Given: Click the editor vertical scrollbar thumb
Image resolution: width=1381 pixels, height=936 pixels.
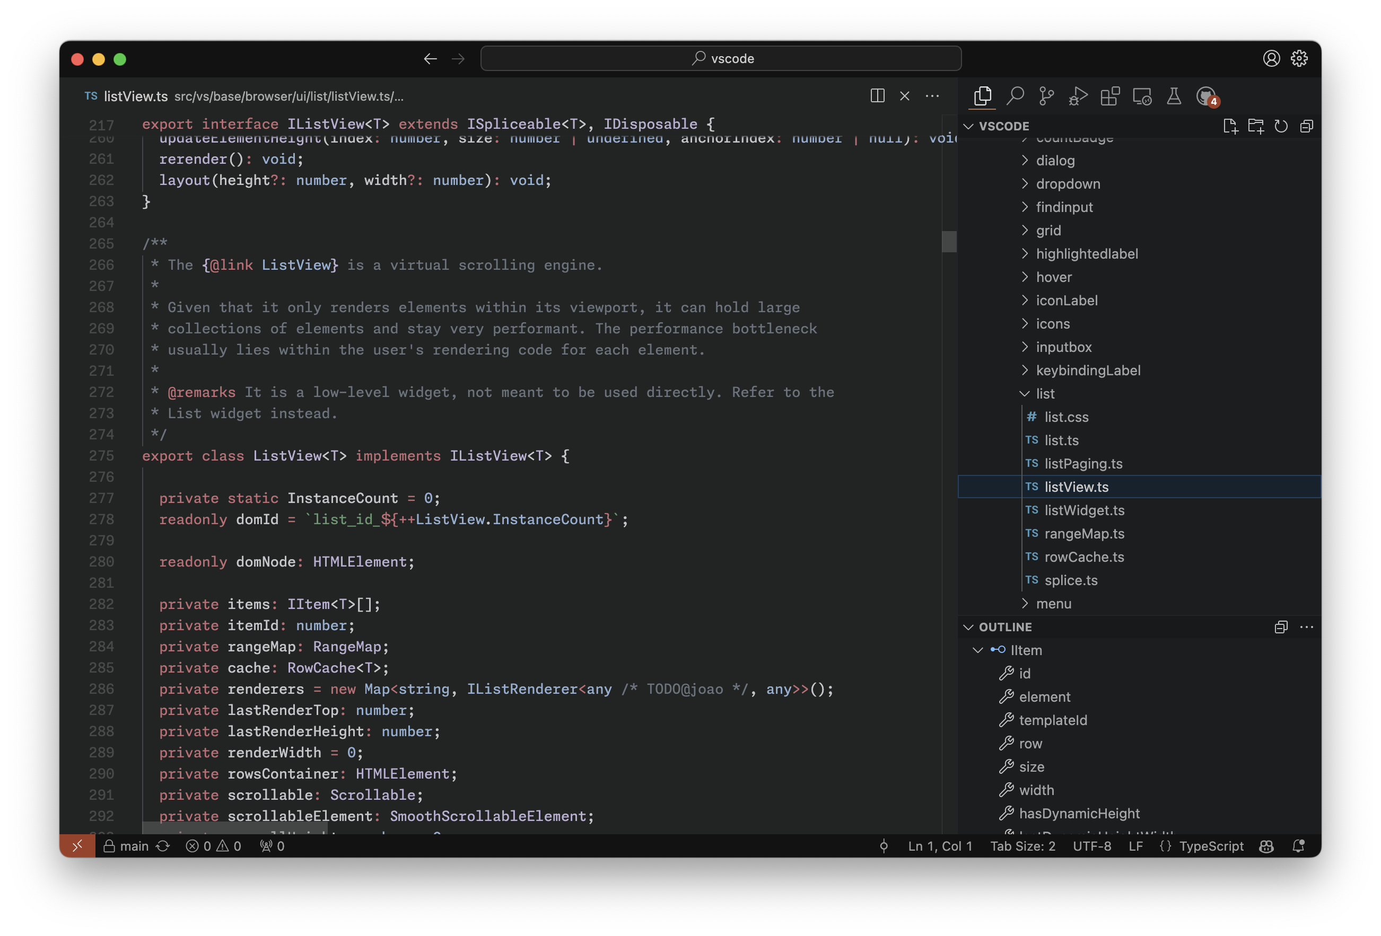Looking at the screenshot, I should point(949,241).
